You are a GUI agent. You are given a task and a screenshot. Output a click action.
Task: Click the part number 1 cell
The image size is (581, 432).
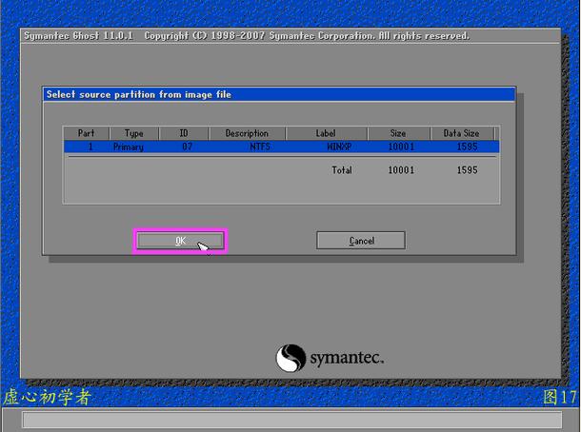tap(90, 147)
